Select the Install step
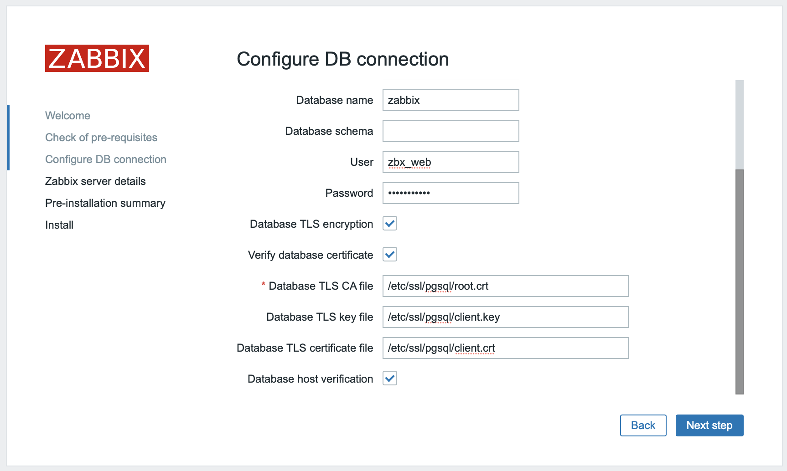 click(x=59, y=225)
